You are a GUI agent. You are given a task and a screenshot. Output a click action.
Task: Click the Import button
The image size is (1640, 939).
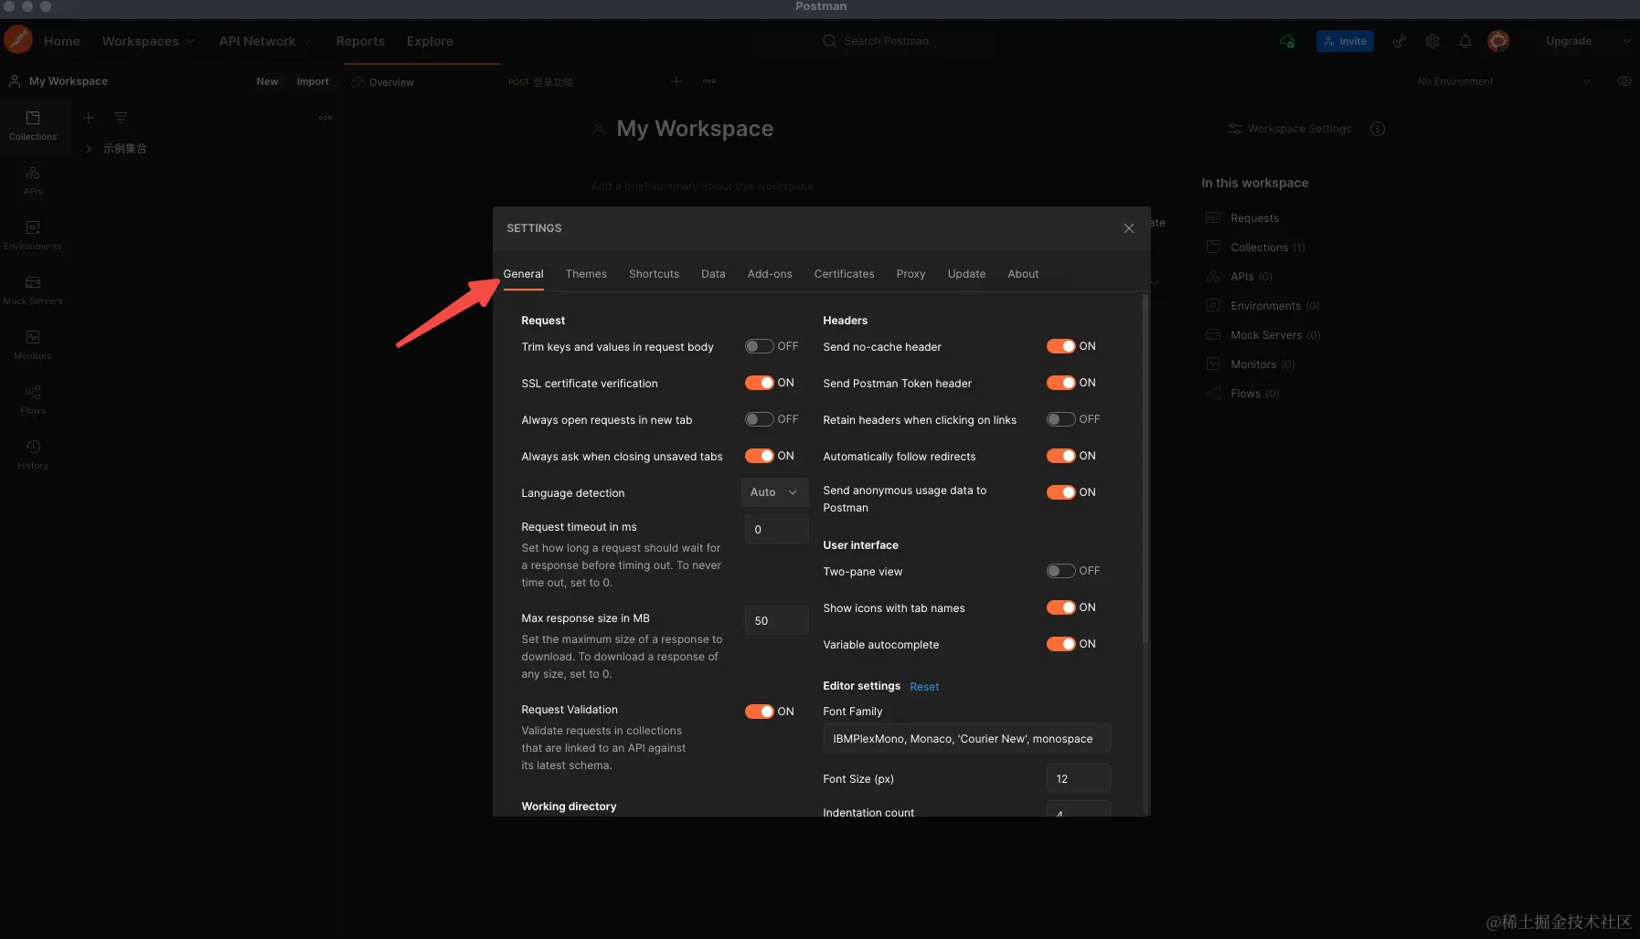click(x=313, y=81)
